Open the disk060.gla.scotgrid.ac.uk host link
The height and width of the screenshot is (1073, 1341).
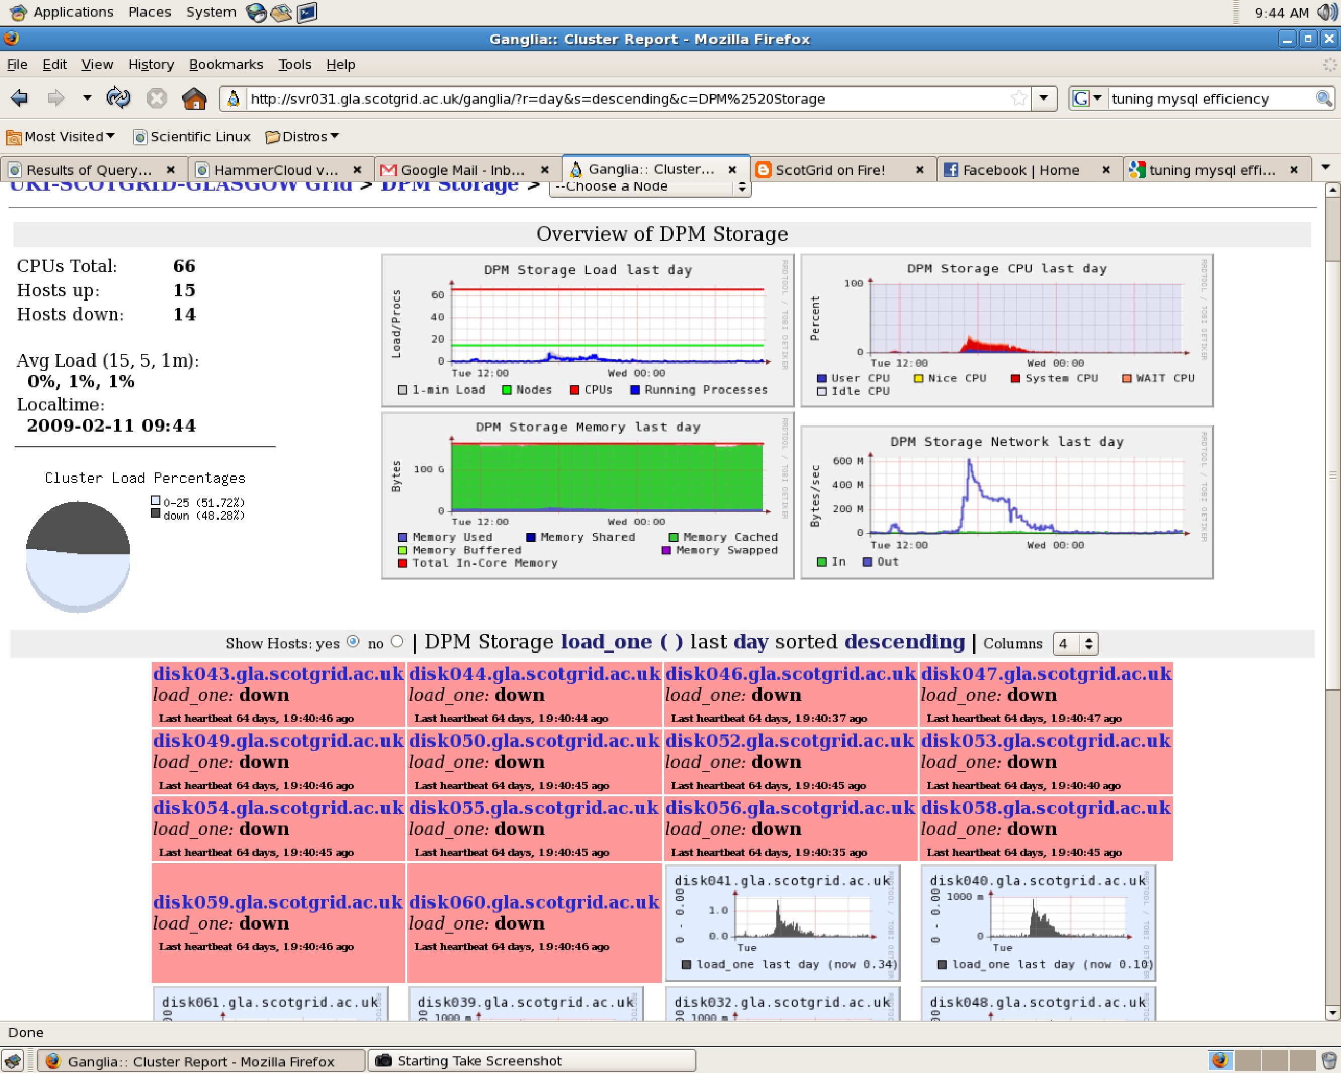(x=533, y=902)
